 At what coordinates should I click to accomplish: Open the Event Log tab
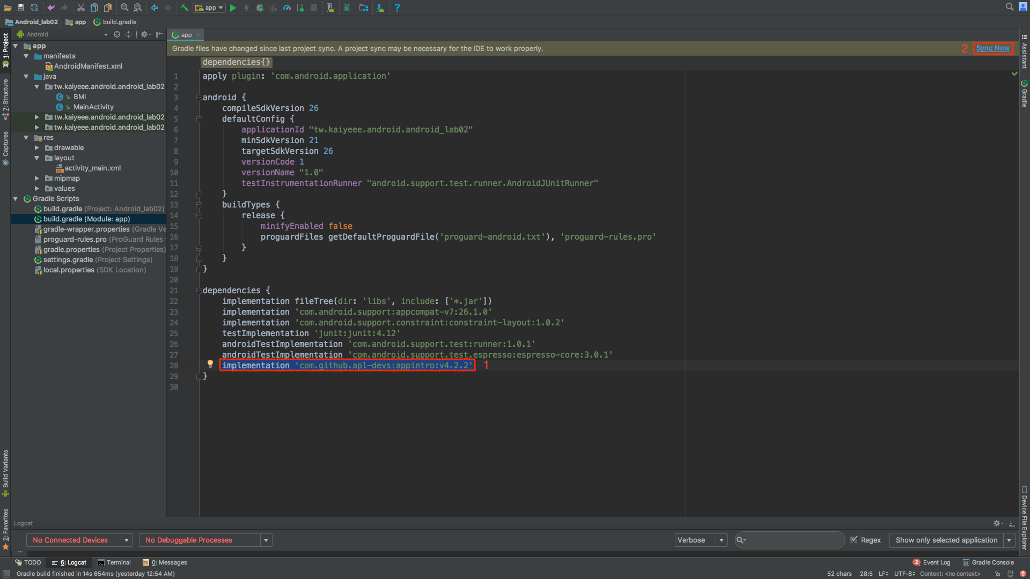point(932,562)
